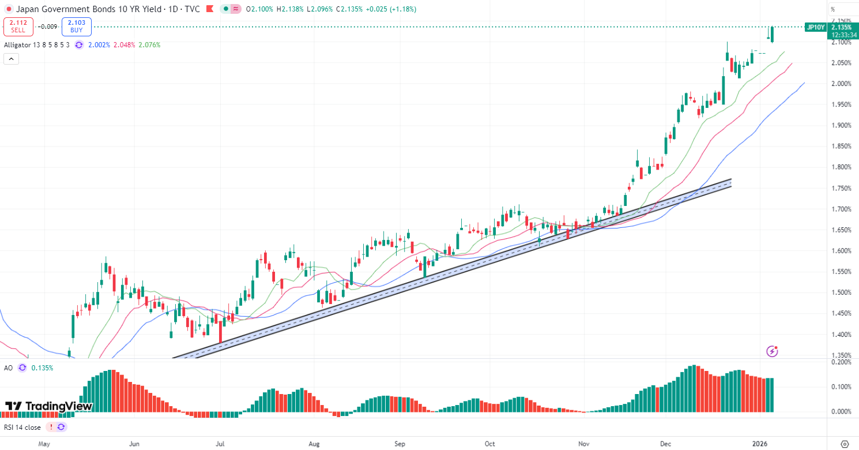Click the RSI indicator refresh icon
Image resolution: width=859 pixels, height=450 pixels.
pos(62,427)
